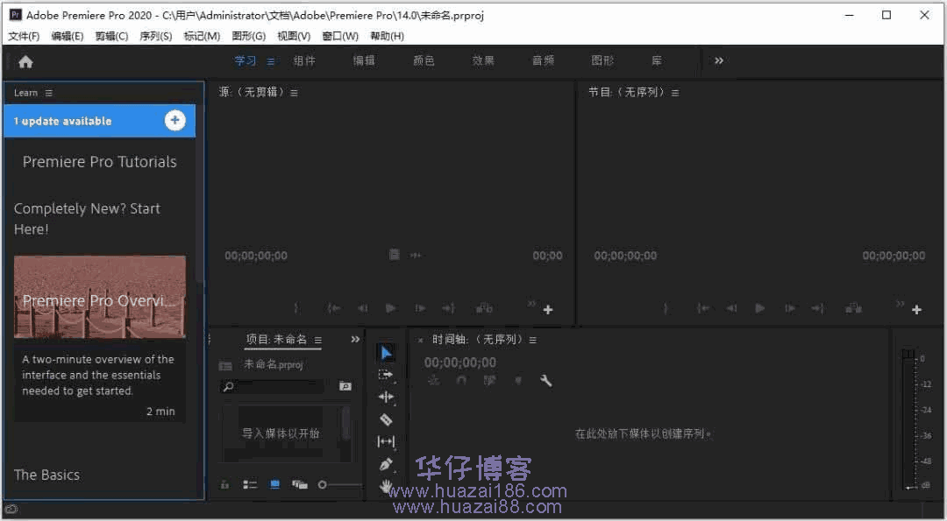Screen dimensions: 947x521
Task: Open Timeline panel menu
Action: [x=533, y=340]
